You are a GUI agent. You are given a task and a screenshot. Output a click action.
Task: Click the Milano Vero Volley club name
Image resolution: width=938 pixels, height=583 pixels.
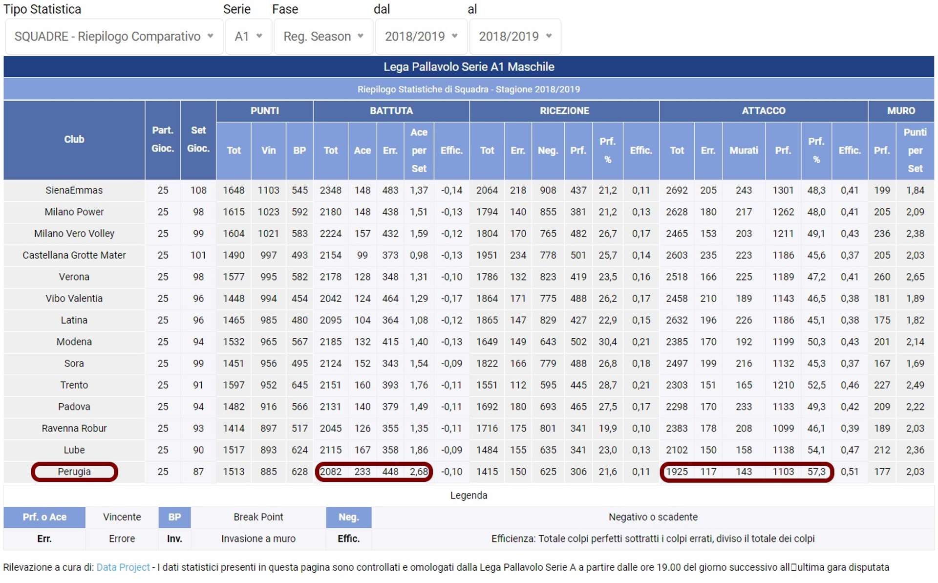74,234
